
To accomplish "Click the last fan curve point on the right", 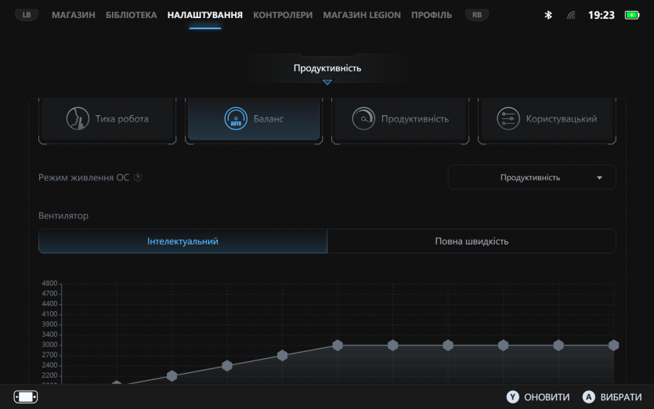I will click(x=613, y=346).
